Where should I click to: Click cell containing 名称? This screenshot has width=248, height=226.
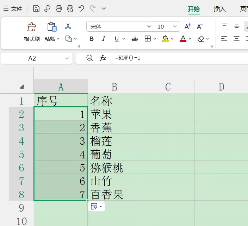coord(114,101)
